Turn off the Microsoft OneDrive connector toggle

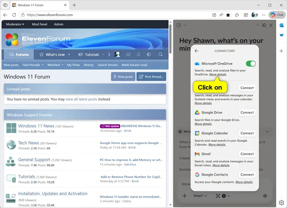251,64
